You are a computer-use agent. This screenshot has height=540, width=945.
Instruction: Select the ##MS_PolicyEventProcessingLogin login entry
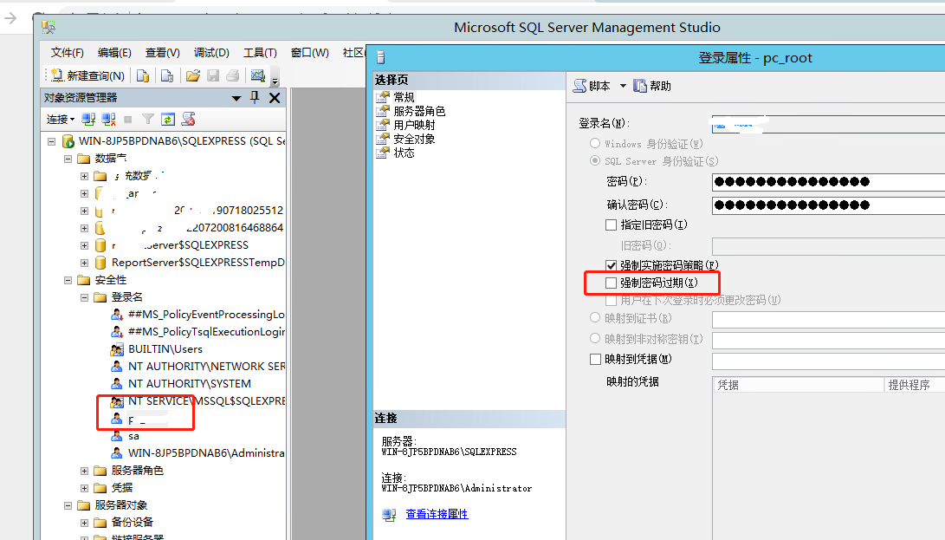click(206, 315)
